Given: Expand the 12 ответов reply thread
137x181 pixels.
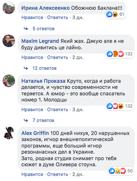Looking at the screenshot, I should (44, 68).
